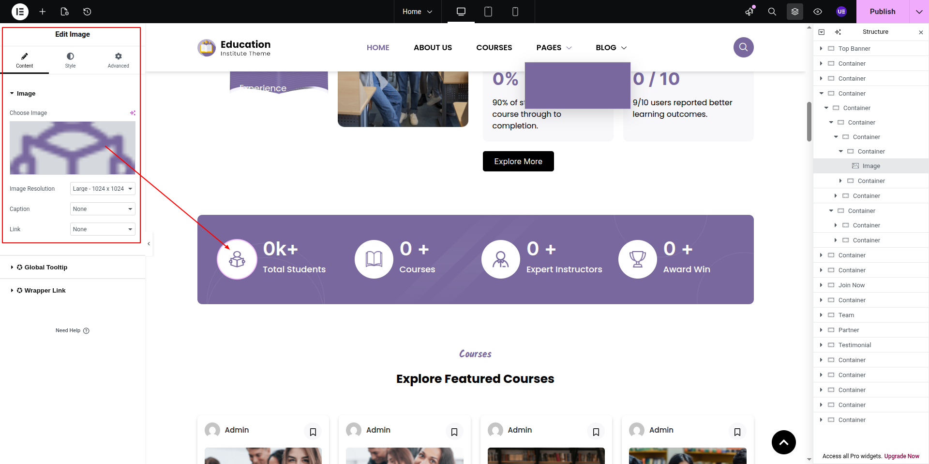Open the Advanced tab
This screenshot has height=464, width=929.
pyautogui.click(x=118, y=60)
